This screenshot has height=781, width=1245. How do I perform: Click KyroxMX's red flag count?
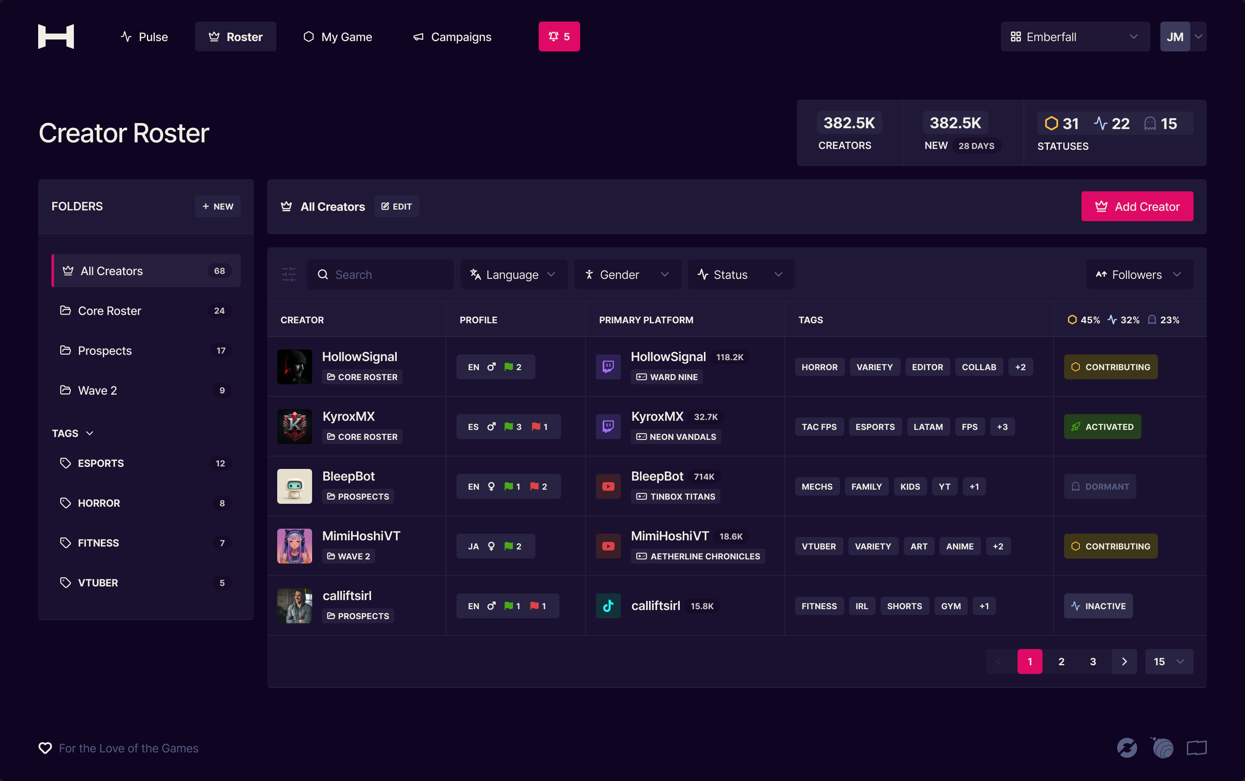coord(539,427)
